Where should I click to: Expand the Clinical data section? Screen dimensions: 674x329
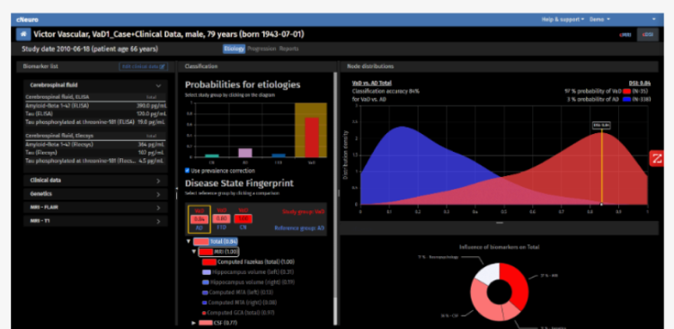[95, 181]
